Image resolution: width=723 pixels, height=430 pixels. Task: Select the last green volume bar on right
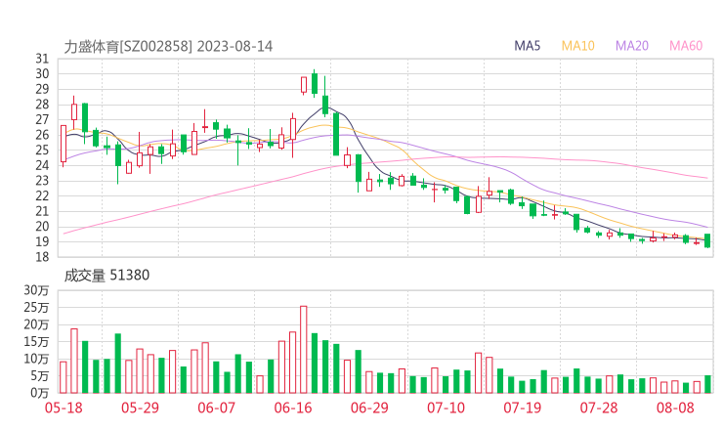tap(707, 384)
